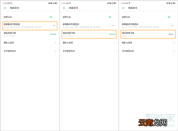178x131 pixels.
Task: Open the 帮助与反馈 chevron in the middle screenshot
Action: [115, 43]
